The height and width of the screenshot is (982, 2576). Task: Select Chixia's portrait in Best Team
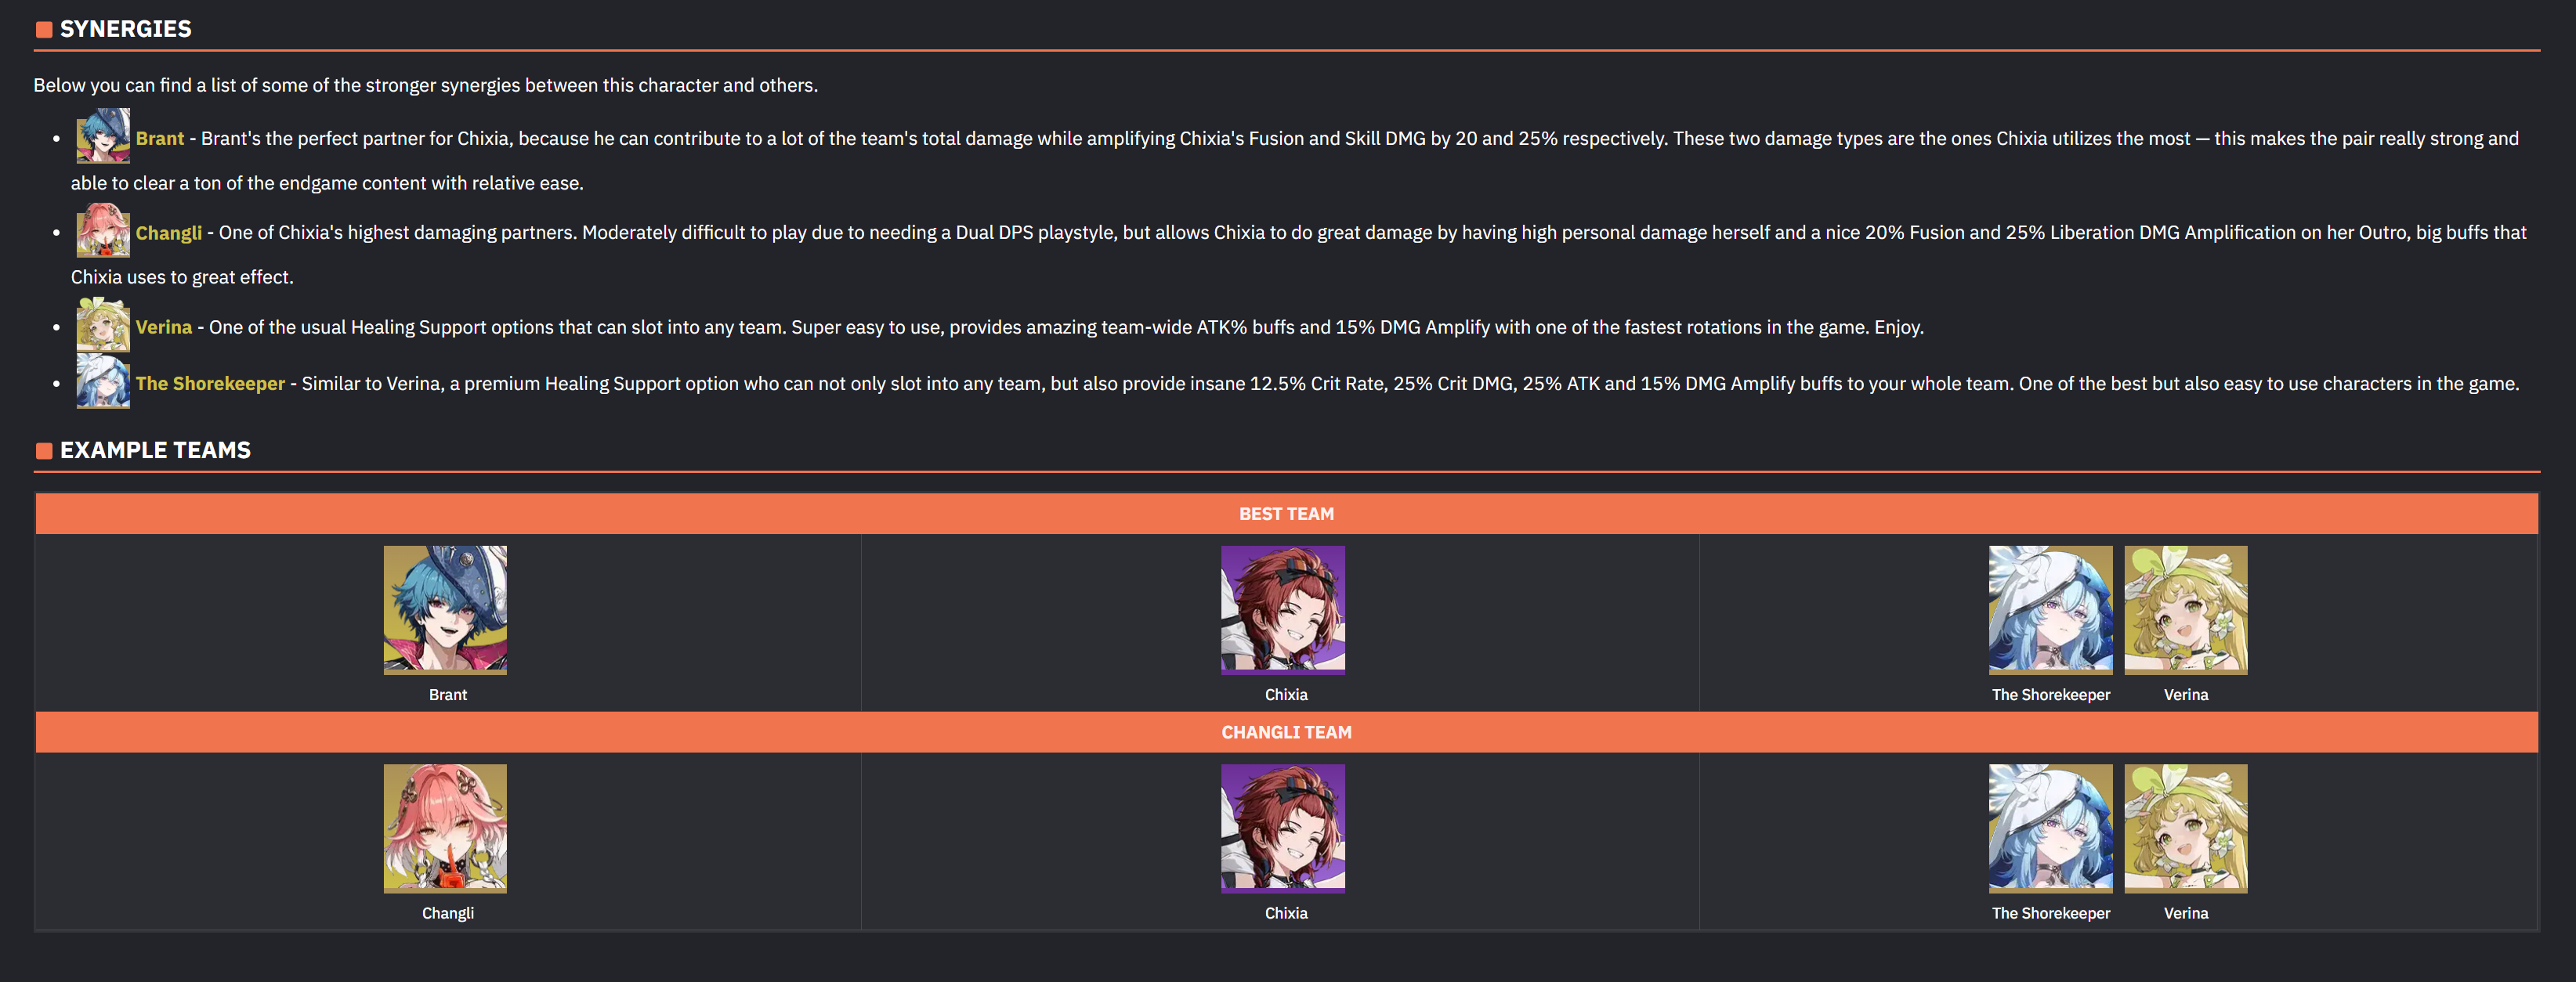coord(1283,610)
